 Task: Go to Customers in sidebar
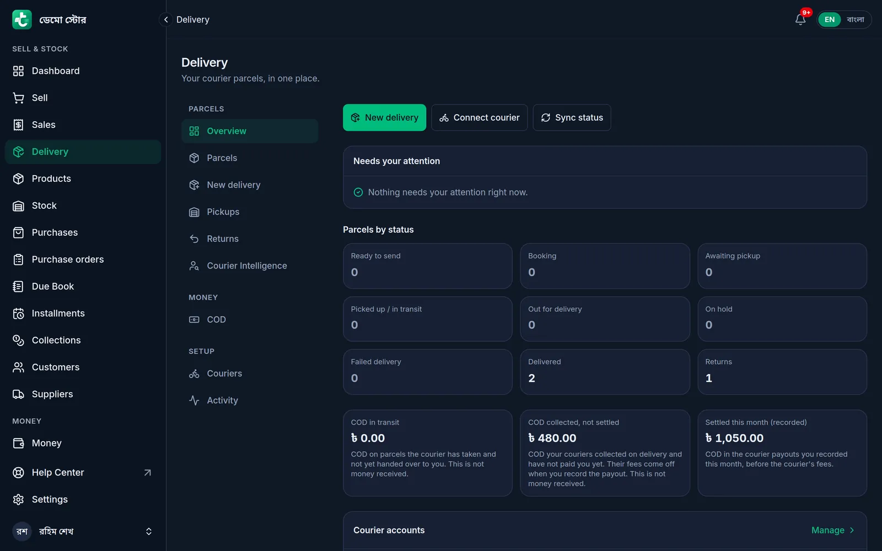(x=83, y=367)
